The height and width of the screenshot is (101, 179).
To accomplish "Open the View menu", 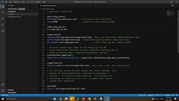I will pos(23,2).
